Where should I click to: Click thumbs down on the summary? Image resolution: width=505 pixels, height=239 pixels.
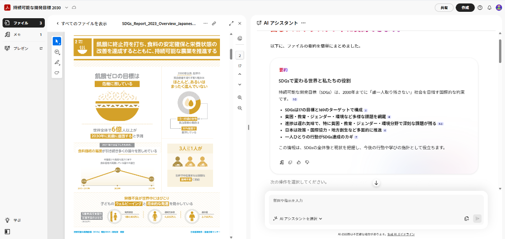click(x=307, y=162)
